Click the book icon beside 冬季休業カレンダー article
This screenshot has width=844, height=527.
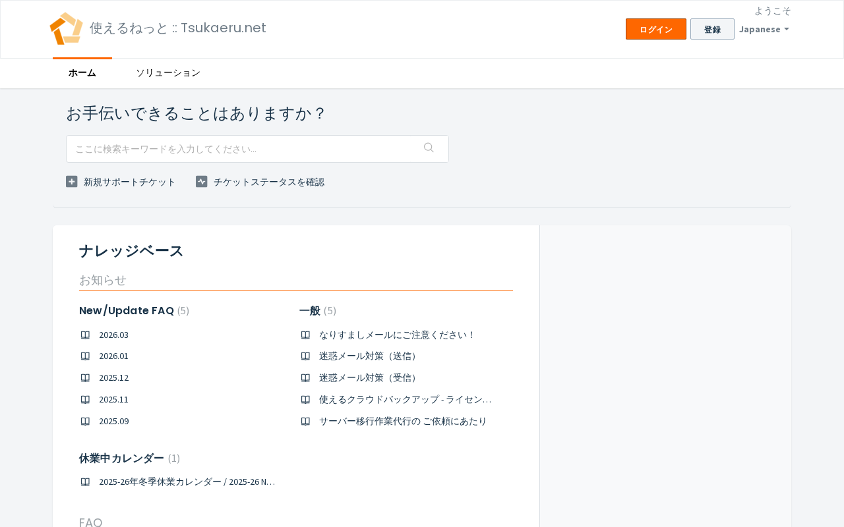[85, 482]
